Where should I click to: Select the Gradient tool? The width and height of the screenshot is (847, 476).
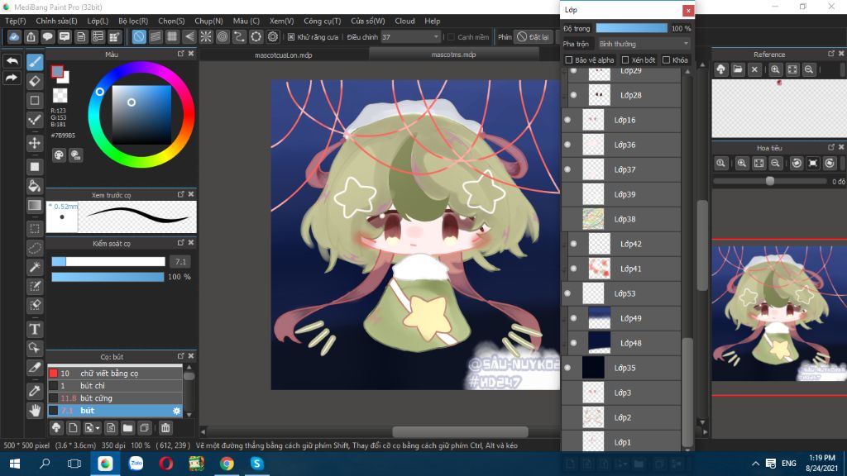35,205
